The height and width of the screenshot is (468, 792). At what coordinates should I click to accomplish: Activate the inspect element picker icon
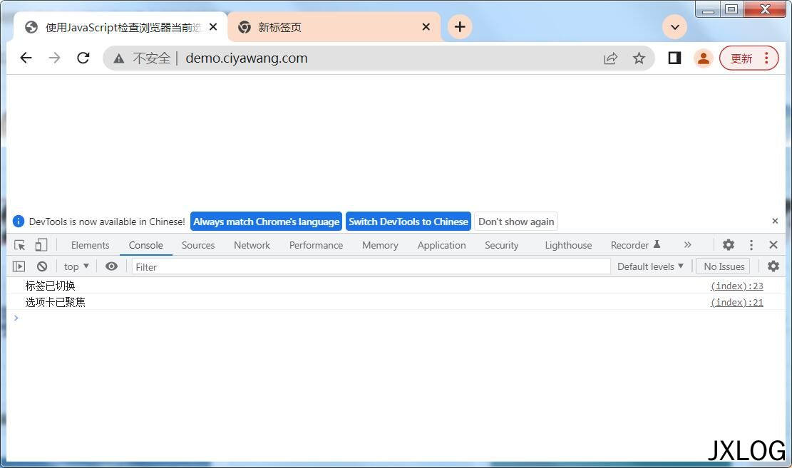(20, 245)
